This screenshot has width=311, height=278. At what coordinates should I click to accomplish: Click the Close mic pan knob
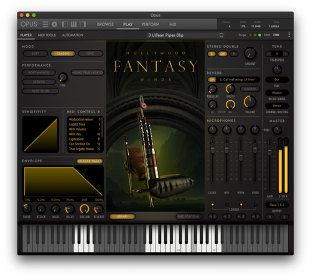213,130
